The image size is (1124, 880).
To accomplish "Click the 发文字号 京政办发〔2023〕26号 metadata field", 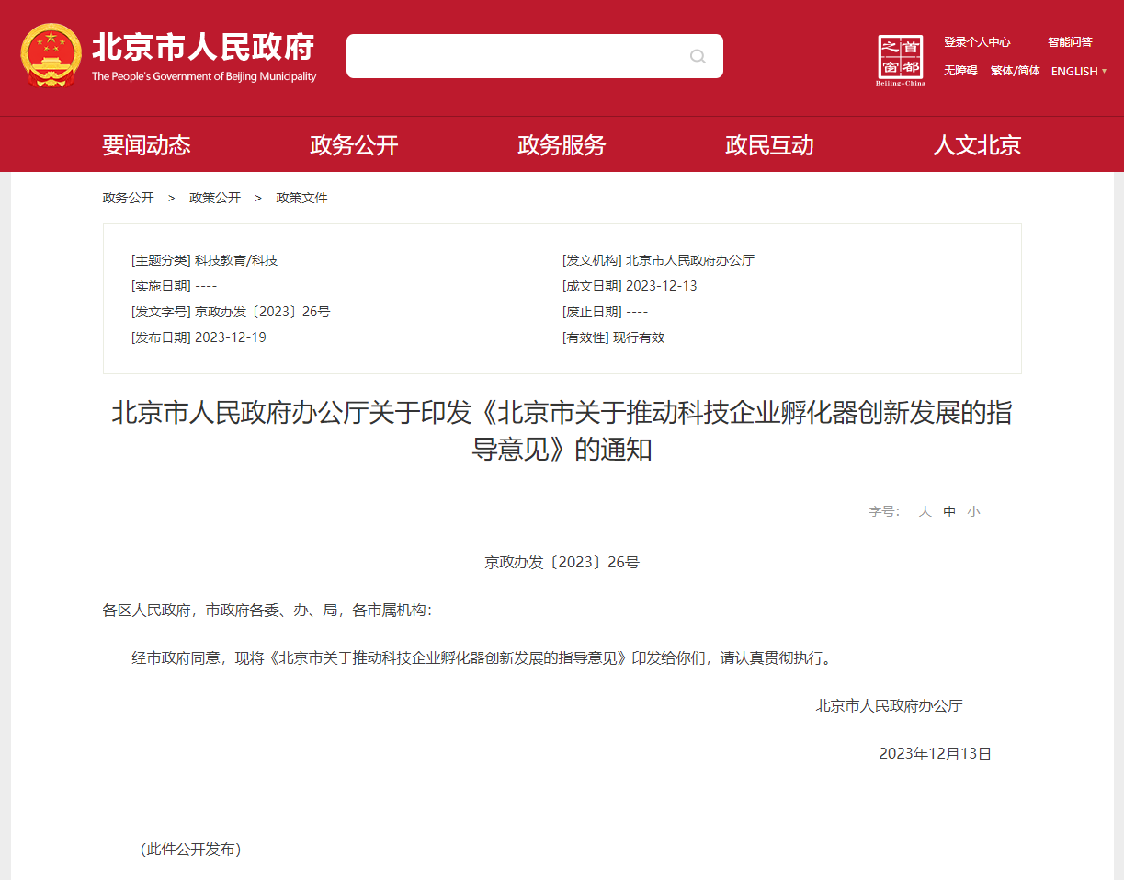I will (231, 312).
